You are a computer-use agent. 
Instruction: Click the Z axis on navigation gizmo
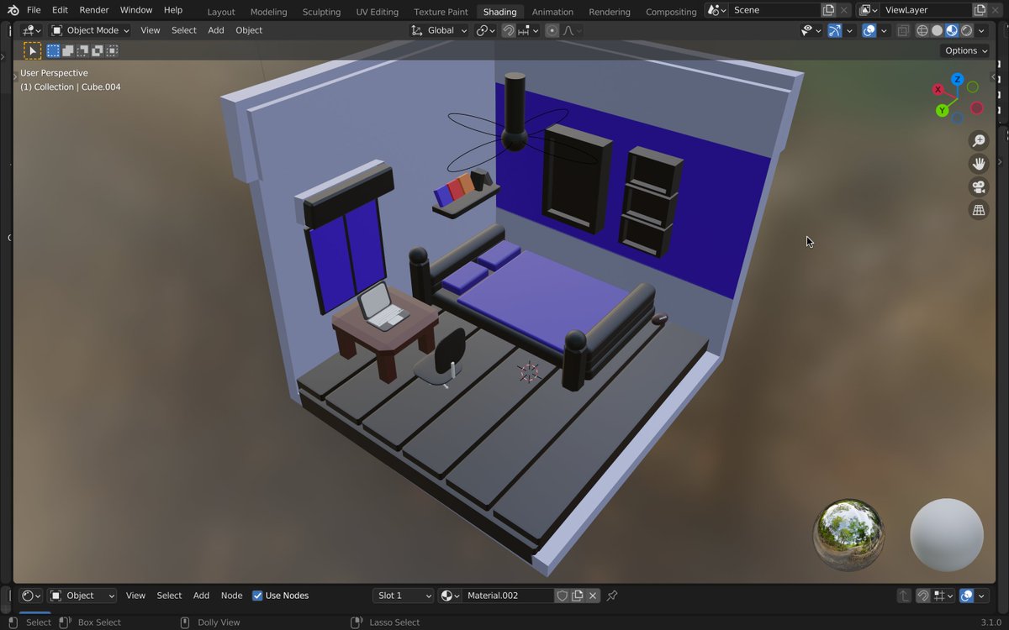coord(957,79)
